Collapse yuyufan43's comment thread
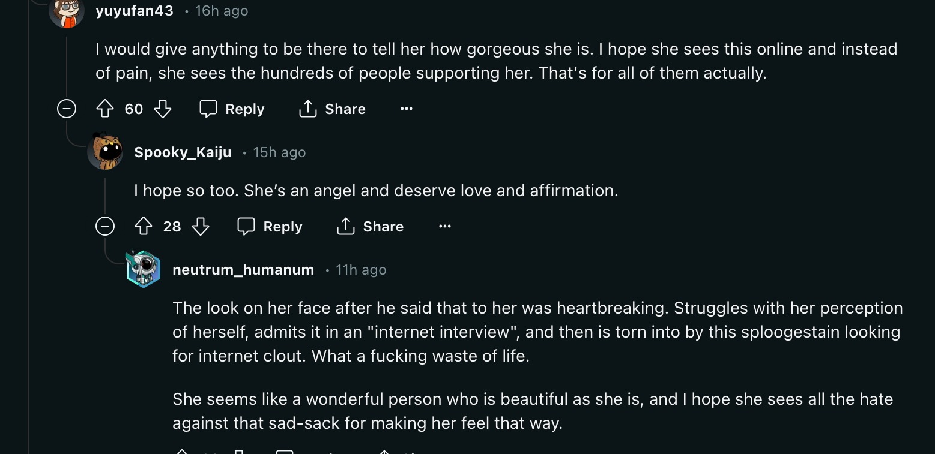The height and width of the screenshot is (454, 935). [67, 109]
